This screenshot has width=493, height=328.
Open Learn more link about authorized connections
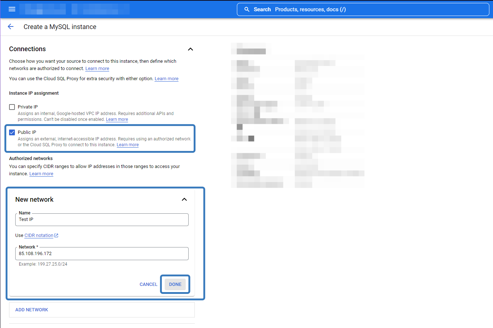(97, 69)
